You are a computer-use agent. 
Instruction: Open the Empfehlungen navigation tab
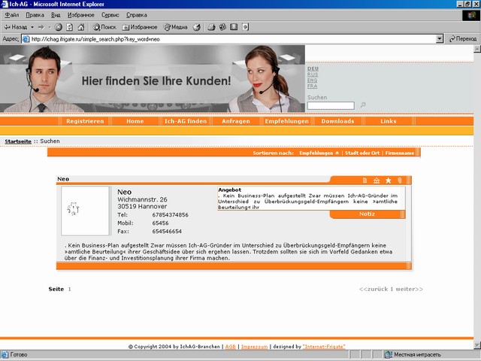click(x=287, y=121)
